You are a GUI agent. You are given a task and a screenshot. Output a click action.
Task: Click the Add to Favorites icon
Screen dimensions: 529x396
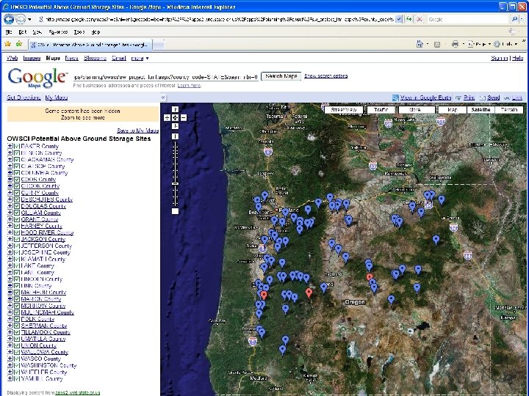pyautogui.click(x=19, y=44)
